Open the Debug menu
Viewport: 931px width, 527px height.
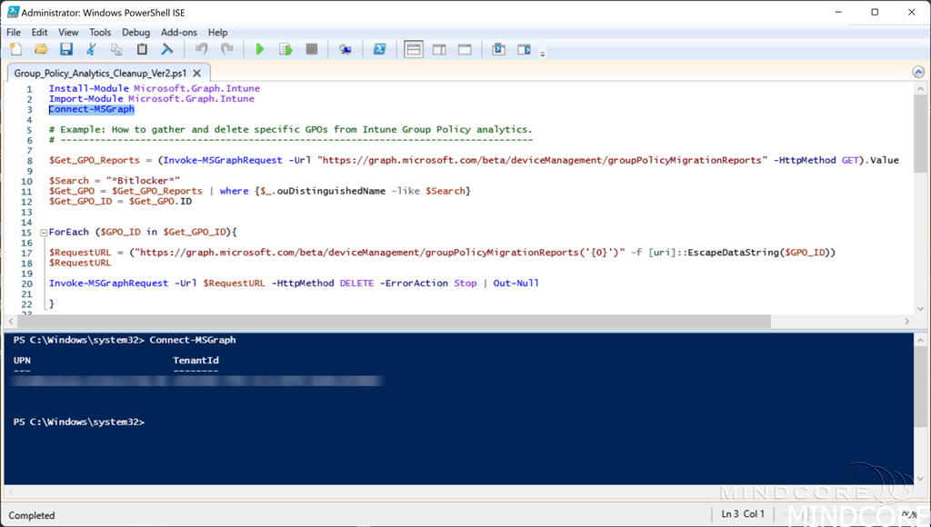coord(135,32)
